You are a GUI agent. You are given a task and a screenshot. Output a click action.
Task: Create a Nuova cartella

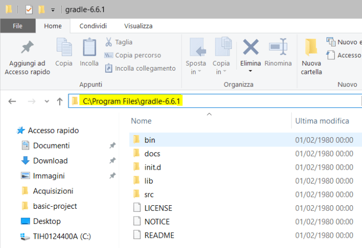tap(311, 56)
